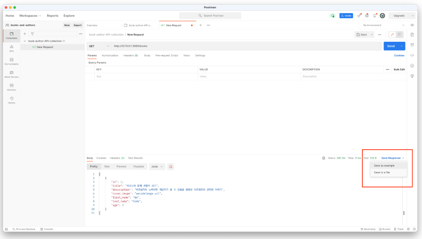Select the Raw response view

click(107, 166)
